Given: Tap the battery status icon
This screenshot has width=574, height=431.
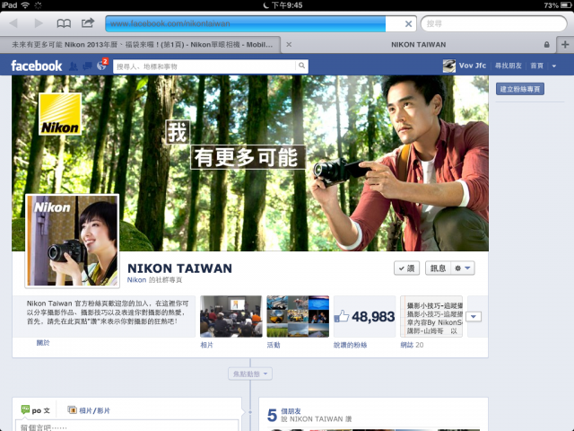Looking at the screenshot, I should pos(565,5).
